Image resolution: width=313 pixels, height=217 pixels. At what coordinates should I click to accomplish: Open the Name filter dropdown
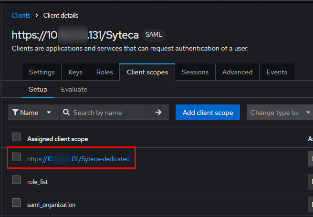(33, 113)
